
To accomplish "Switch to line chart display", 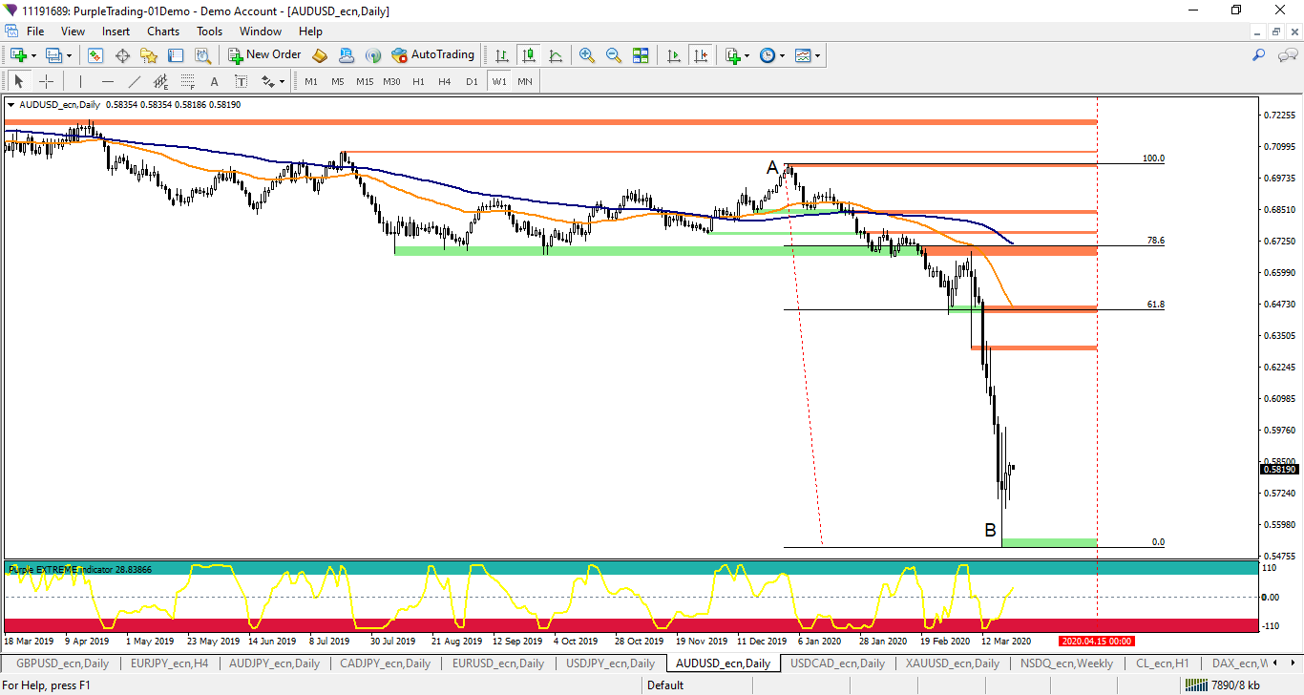I will tap(555, 55).
